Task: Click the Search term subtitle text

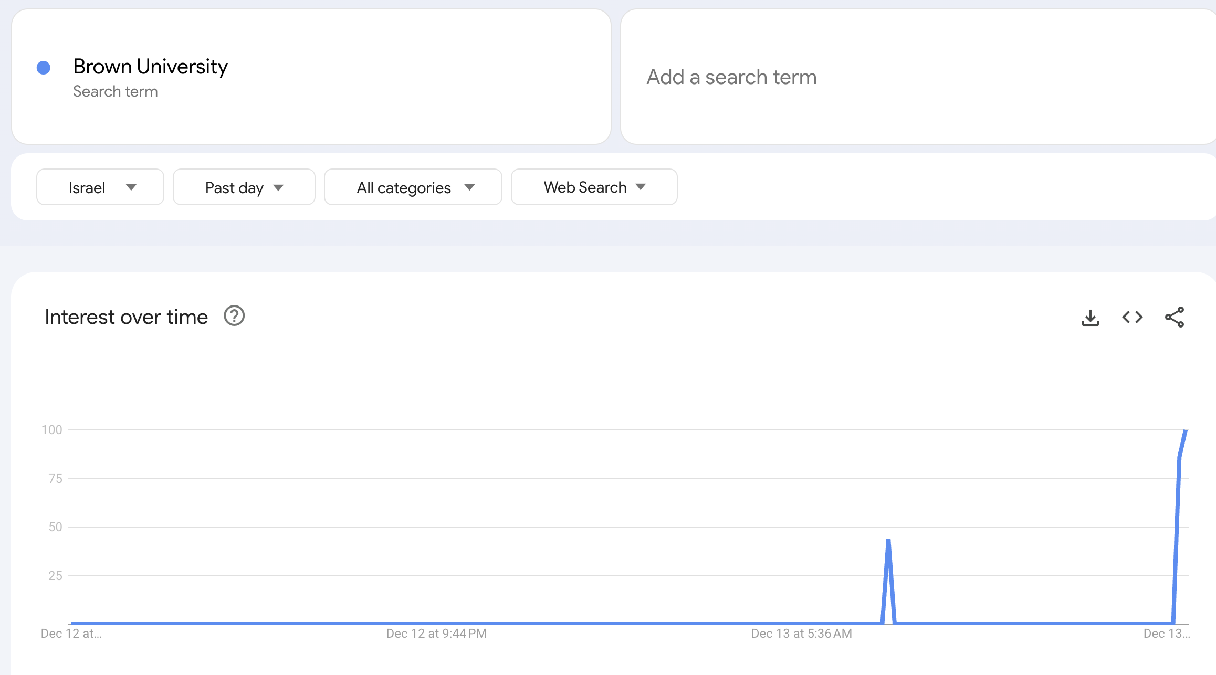Action: (115, 91)
